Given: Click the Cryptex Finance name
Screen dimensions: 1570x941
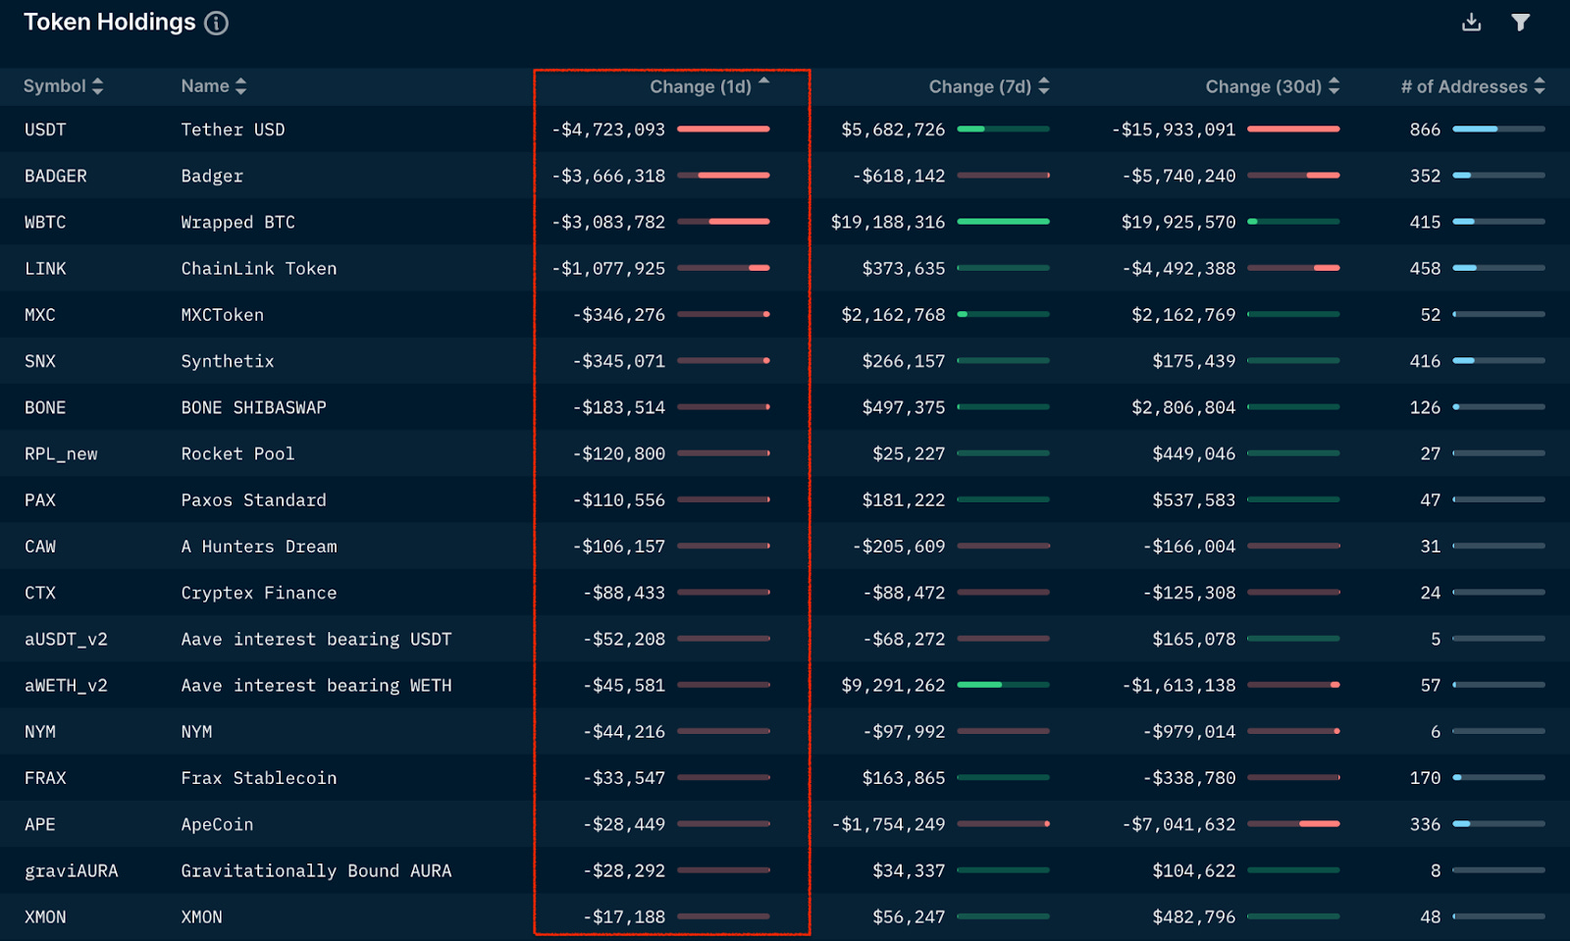Looking at the screenshot, I should coord(259,593).
